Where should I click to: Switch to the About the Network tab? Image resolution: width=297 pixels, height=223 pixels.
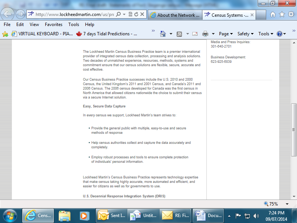click(x=174, y=15)
